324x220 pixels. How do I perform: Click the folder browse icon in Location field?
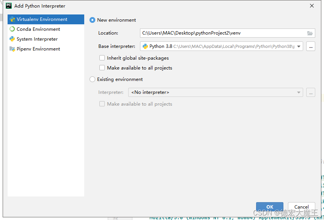[310, 33]
